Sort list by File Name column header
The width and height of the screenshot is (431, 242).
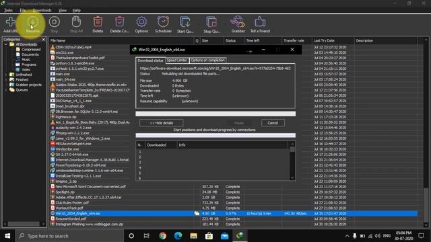pyautogui.click(x=121, y=40)
